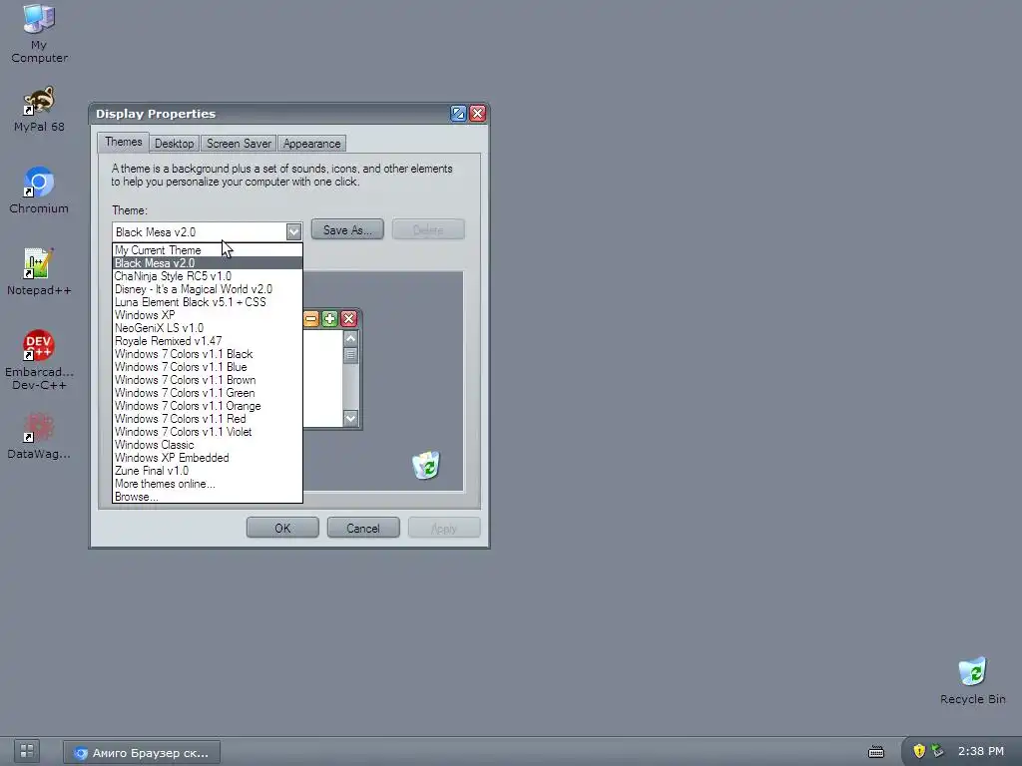Open the Desktop tab

[x=174, y=144]
